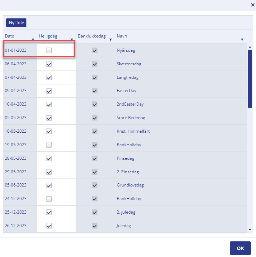Select the date cell 05-06-2023

coord(20,185)
